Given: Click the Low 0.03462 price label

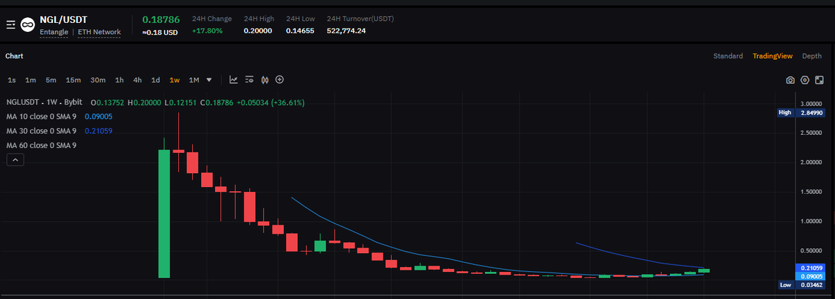Looking at the screenshot, I should [802, 285].
